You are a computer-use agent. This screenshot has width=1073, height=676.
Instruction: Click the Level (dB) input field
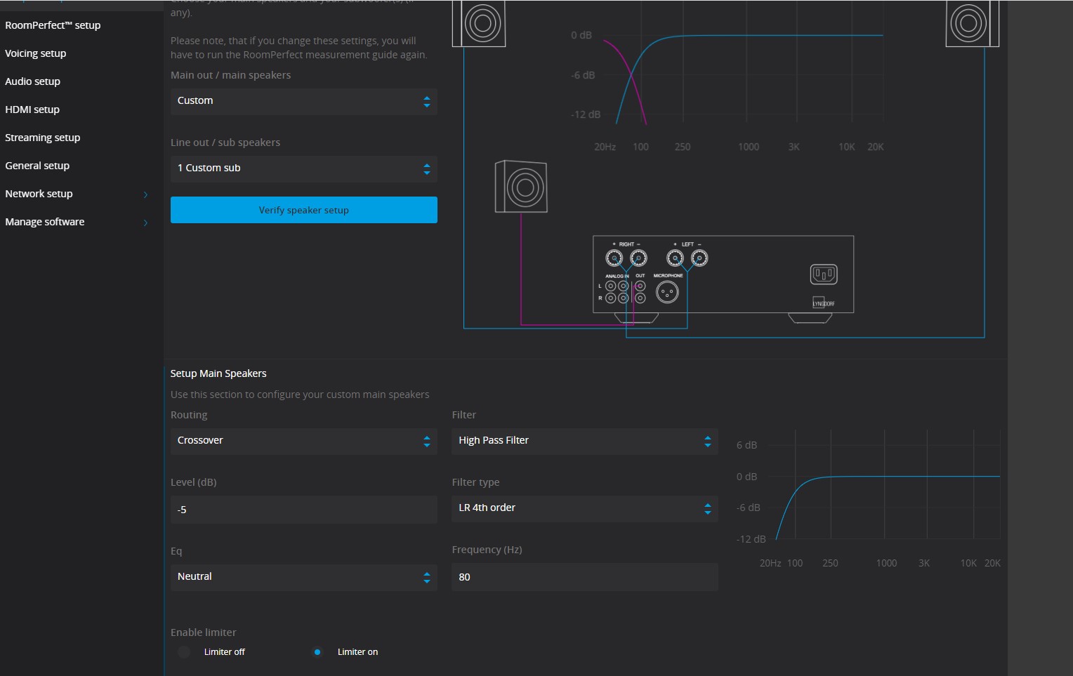pyautogui.click(x=303, y=510)
